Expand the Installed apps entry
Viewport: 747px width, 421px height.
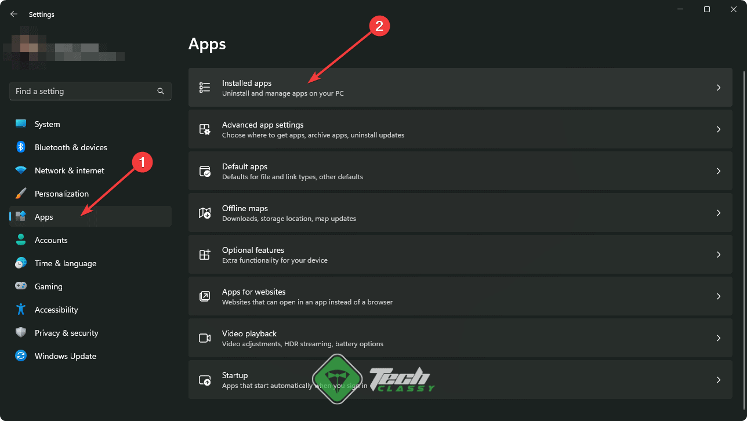coord(718,87)
